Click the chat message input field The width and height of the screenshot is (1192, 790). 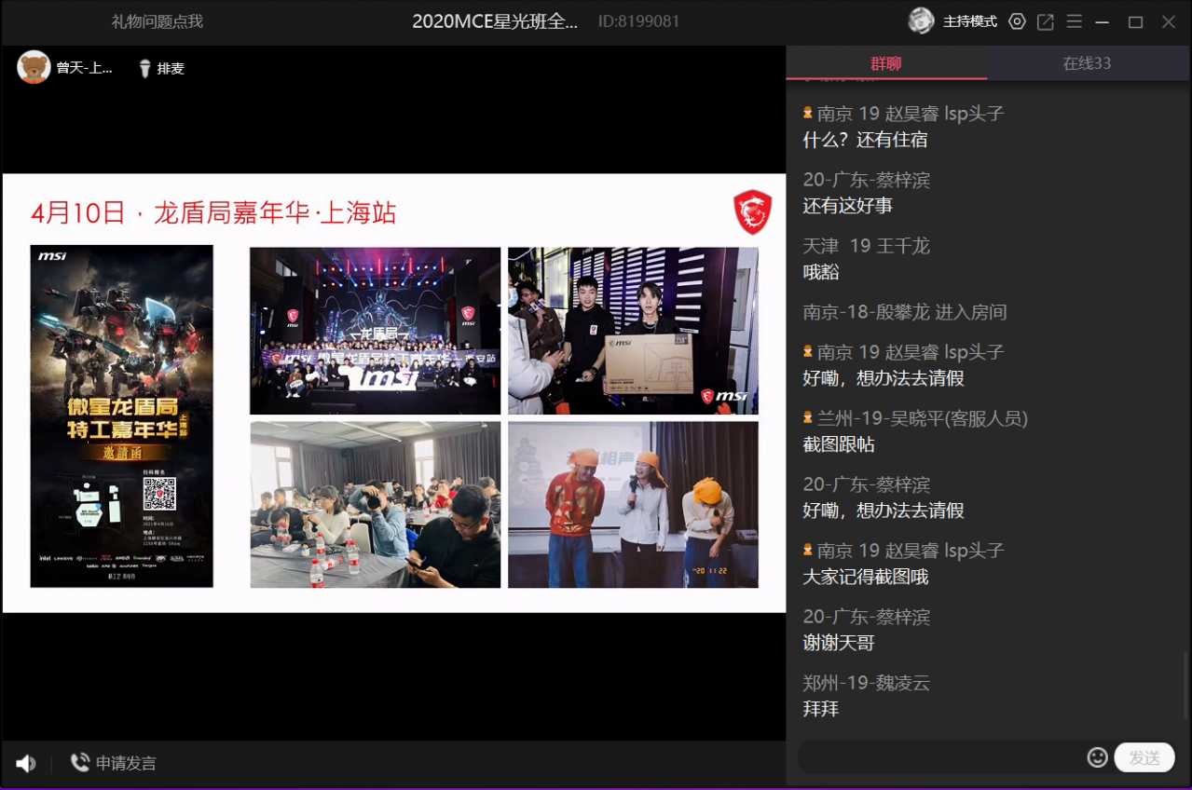[x=939, y=757]
